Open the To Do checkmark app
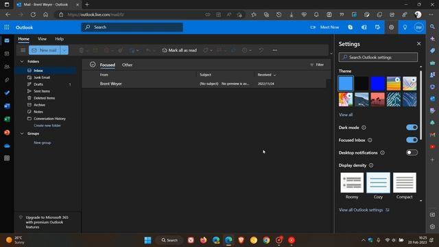This screenshot has width=439, height=247. (x=7, y=93)
